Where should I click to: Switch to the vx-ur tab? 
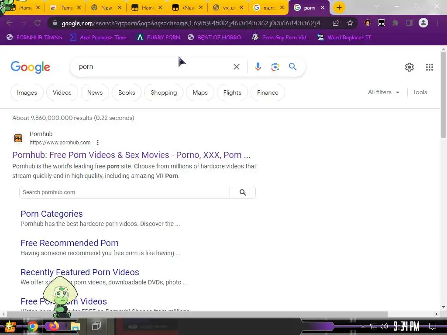tap(229, 8)
